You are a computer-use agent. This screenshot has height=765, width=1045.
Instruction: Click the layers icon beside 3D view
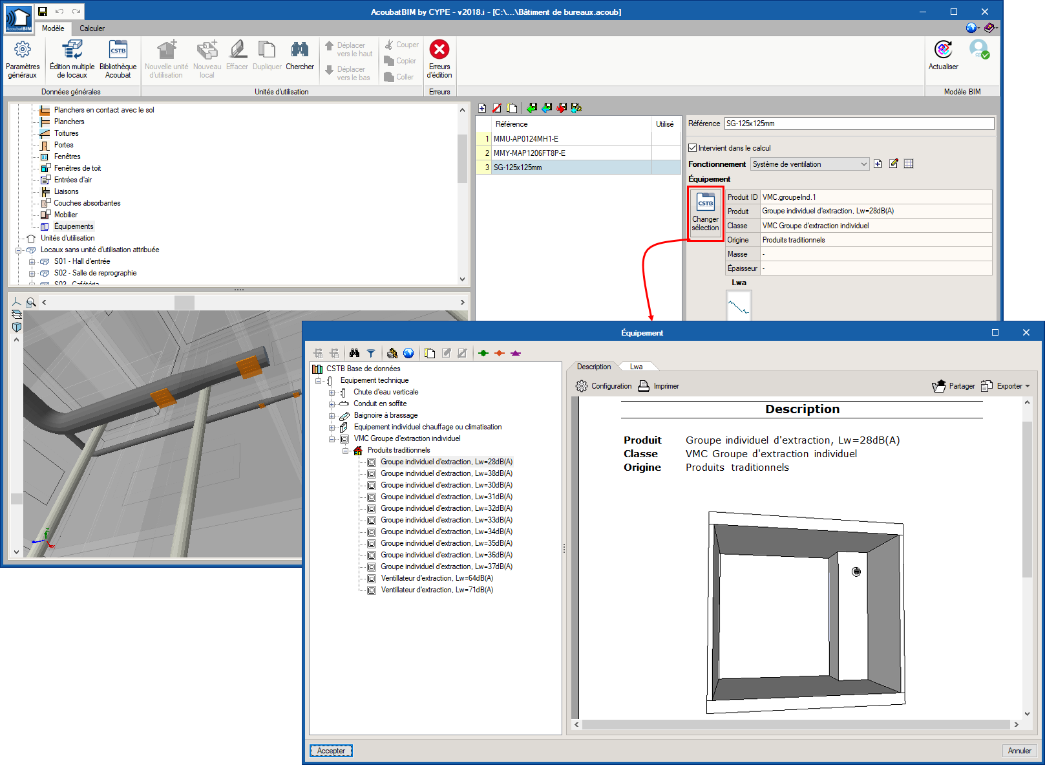point(17,314)
